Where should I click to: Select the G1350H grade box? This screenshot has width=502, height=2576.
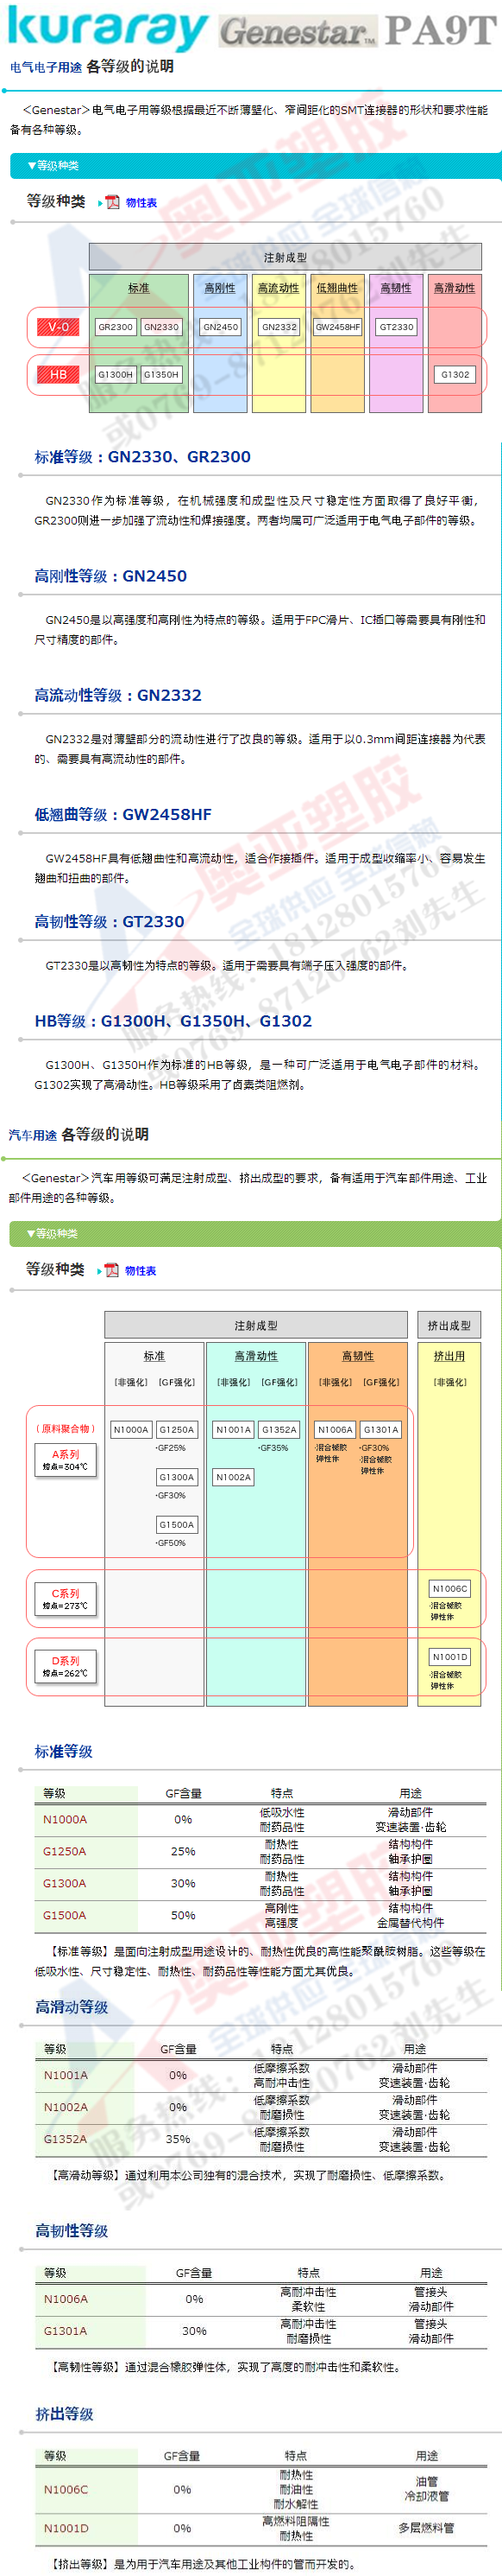[160, 375]
